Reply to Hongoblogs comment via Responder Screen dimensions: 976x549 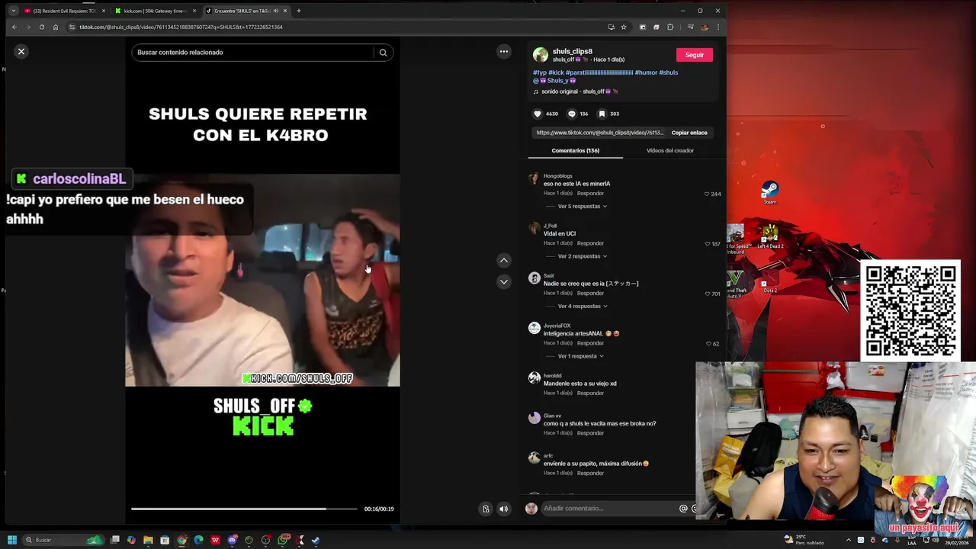pos(590,193)
